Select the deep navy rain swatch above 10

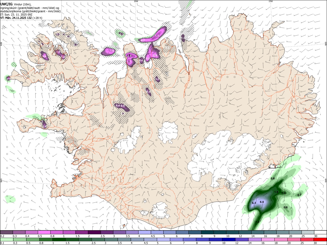pyautogui.click(x=228, y=240)
